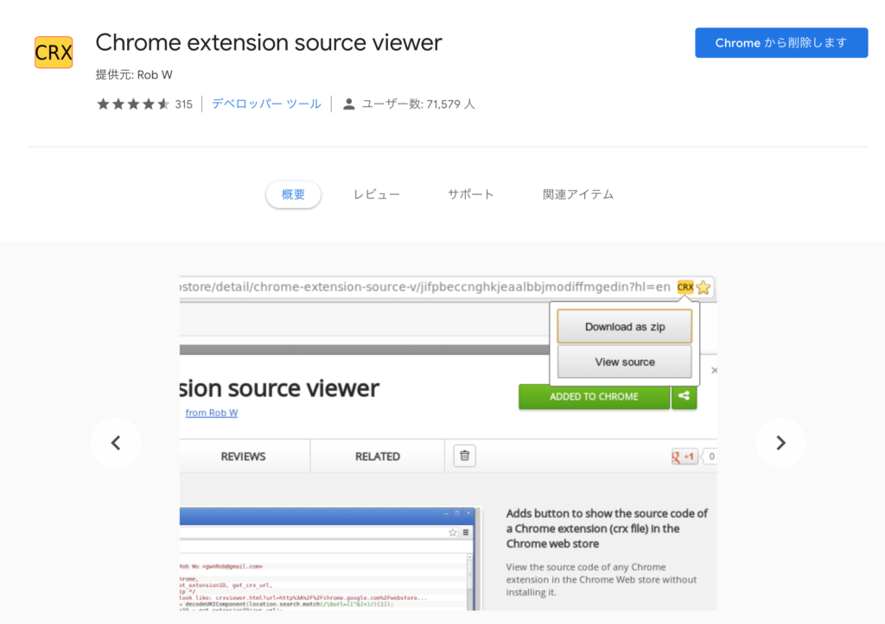Select the REVIEWS tab in the screenshot
885x624 pixels.
point(243,457)
